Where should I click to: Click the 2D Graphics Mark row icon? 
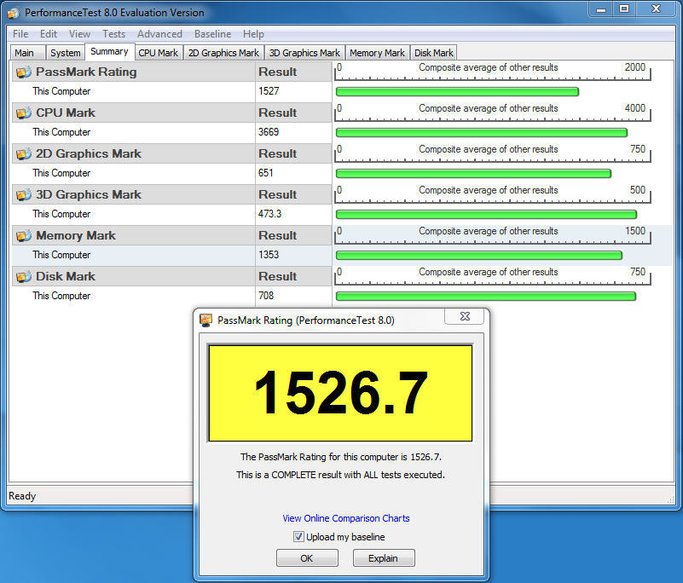(24, 153)
